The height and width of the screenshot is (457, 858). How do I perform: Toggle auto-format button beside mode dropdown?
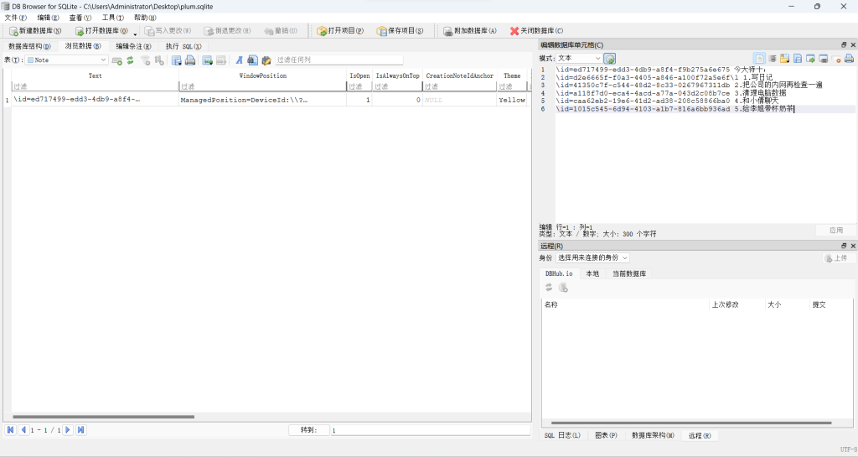610,59
